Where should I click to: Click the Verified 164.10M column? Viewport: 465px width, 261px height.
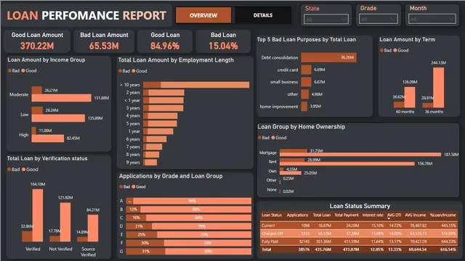coord(38,215)
